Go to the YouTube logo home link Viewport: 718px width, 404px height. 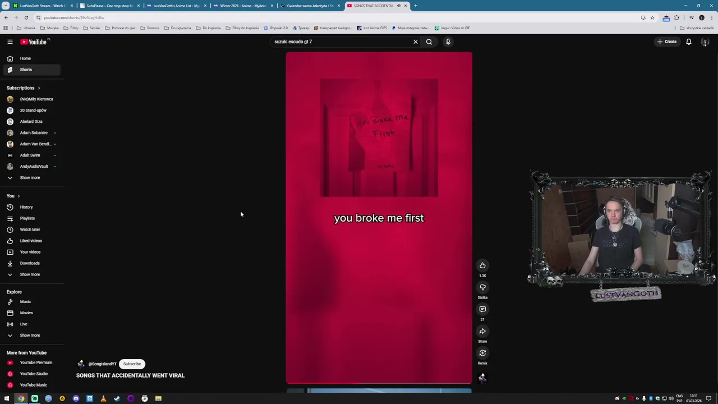tap(35, 42)
